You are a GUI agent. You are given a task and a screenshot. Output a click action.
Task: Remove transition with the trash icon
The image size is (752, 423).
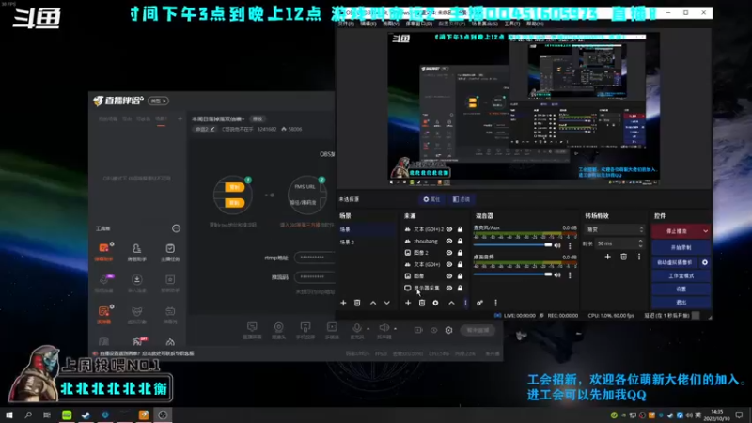point(623,257)
